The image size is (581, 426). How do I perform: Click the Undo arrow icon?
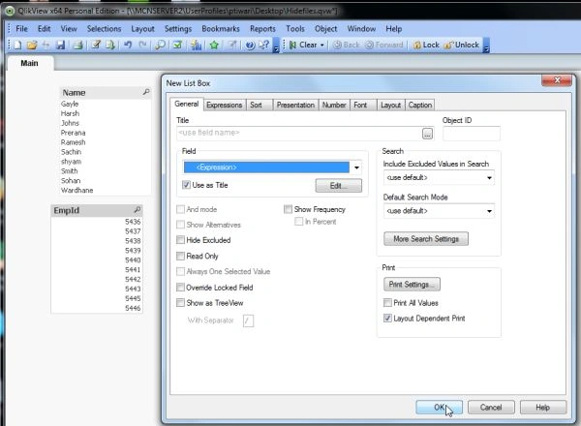click(x=128, y=45)
